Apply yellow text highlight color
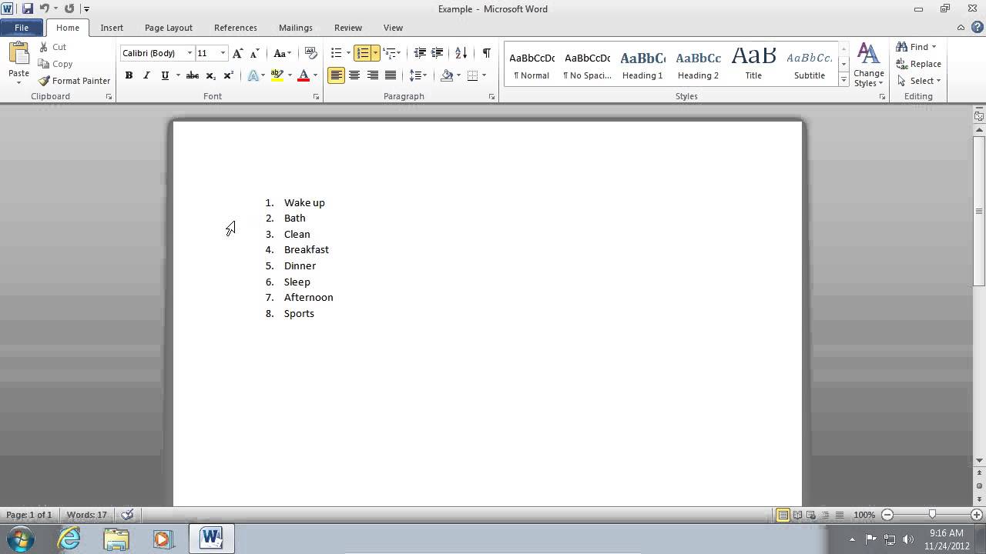986x554 pixels. pyautogui.click(x=277, y=75)
